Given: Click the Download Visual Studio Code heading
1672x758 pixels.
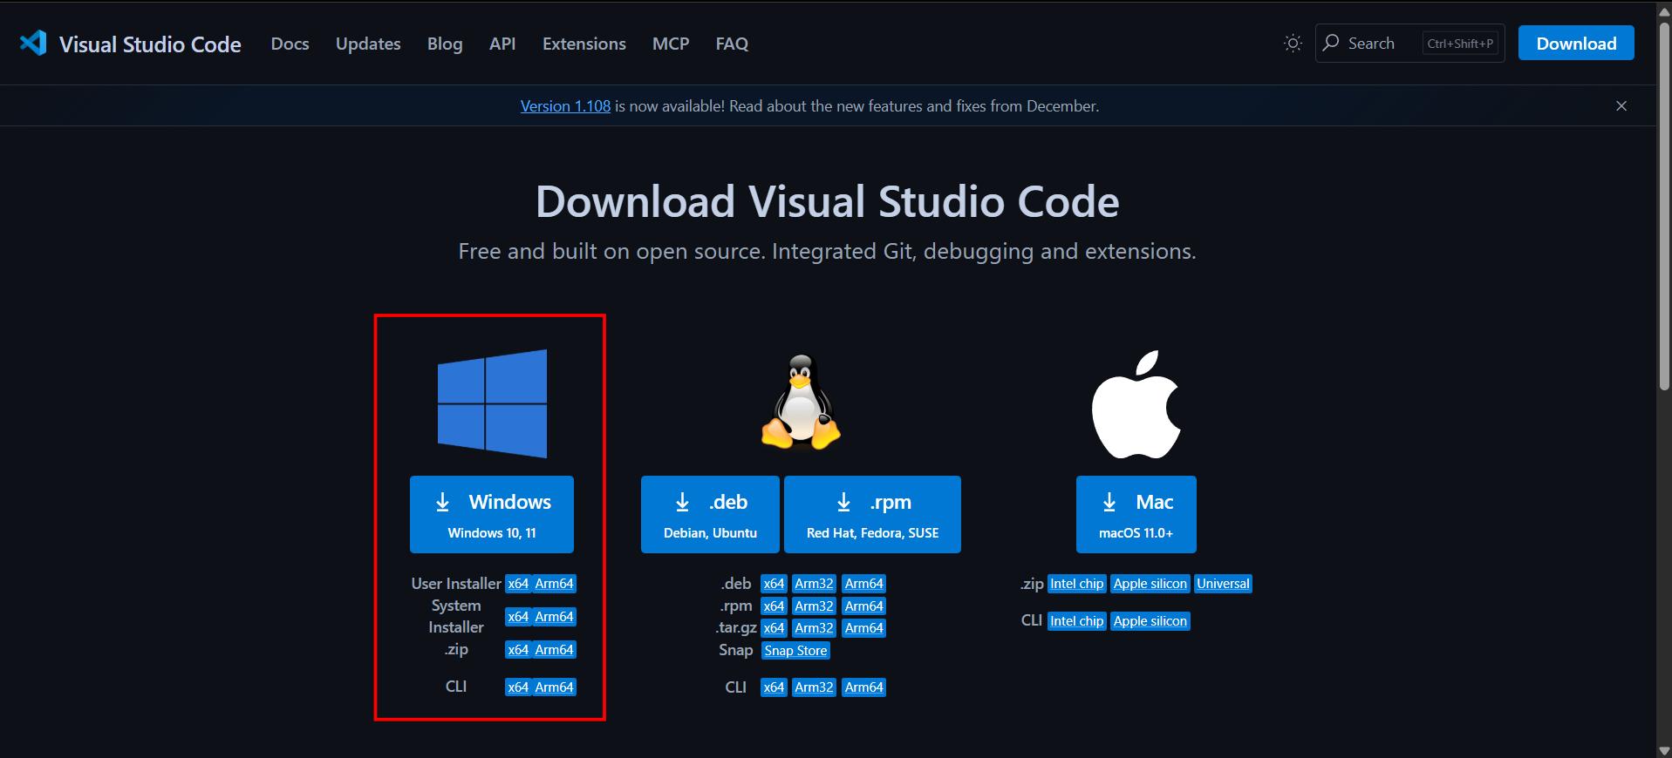Looking at the screenshot, I should [827, 201].
